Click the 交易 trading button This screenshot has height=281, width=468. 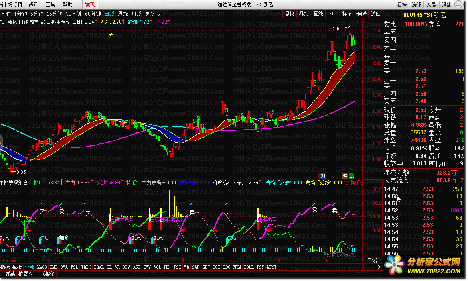(431, 4)
